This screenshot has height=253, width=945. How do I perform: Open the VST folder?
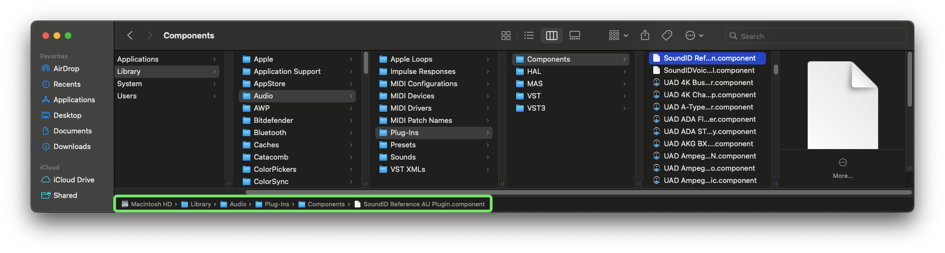coord(571,96)
